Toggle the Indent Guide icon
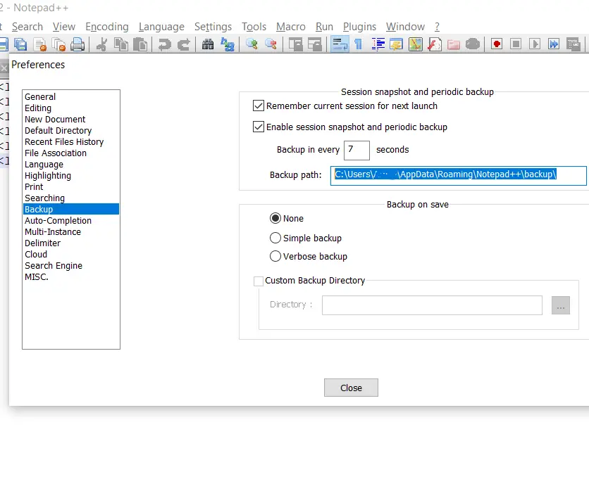 coord(378,44)
